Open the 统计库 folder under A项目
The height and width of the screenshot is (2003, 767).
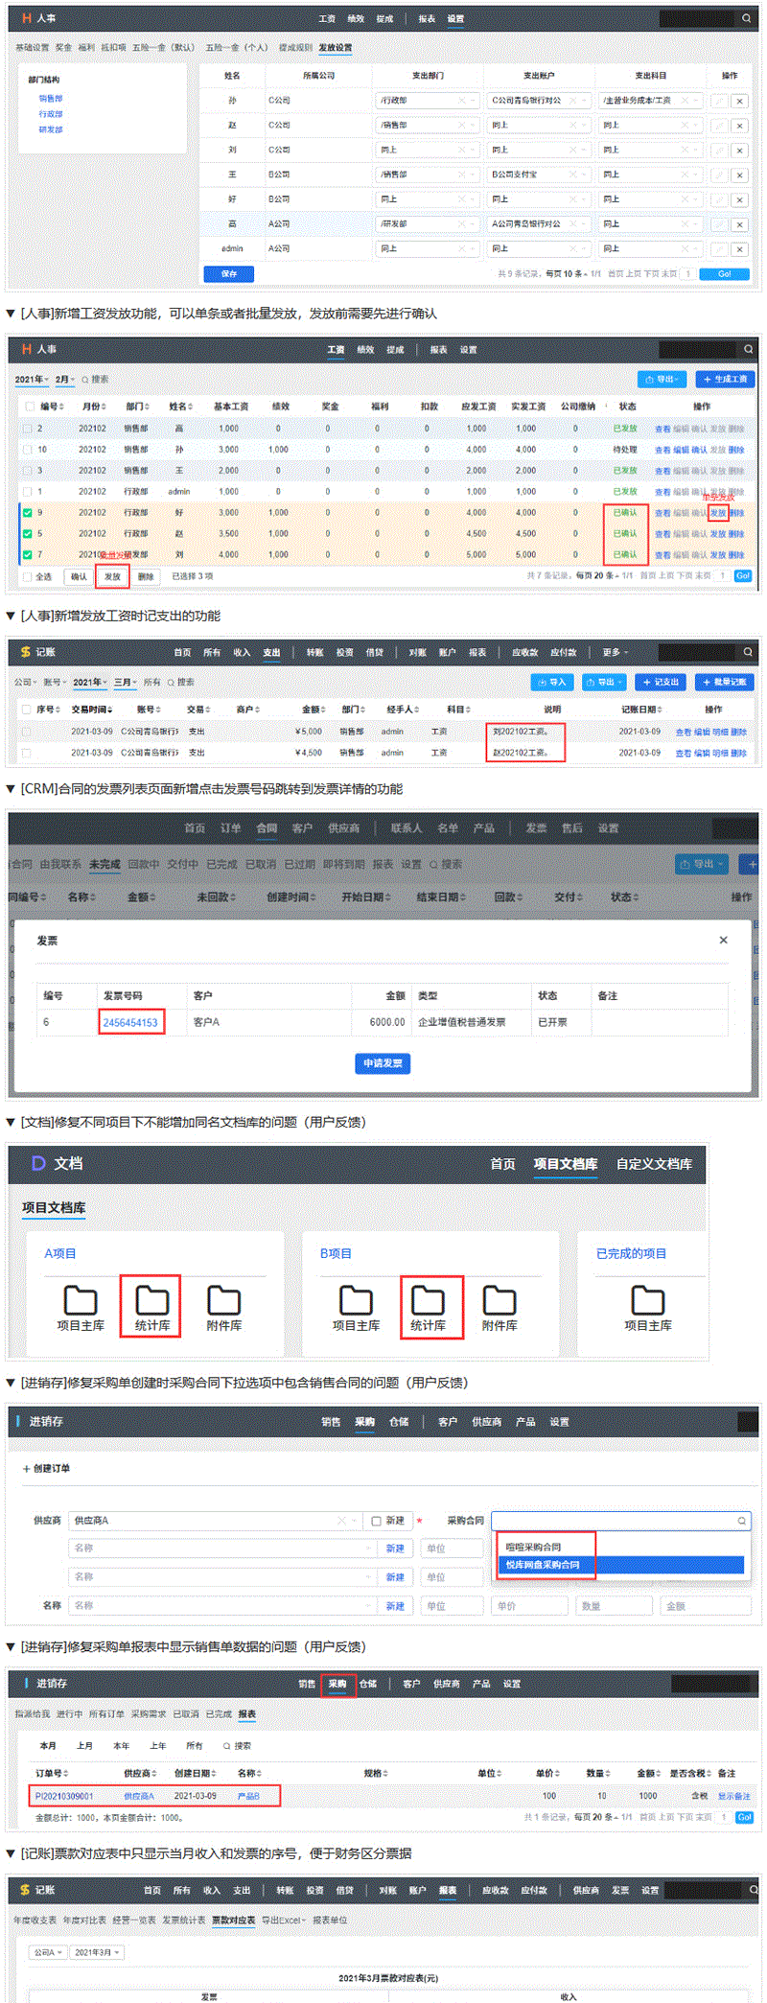point(151,1301)
